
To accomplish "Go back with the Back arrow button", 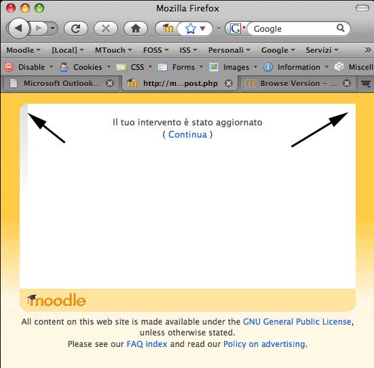I will [18, 28].
